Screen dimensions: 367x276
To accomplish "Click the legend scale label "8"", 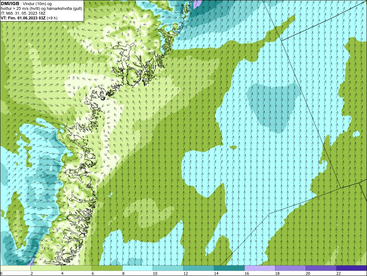I will (123, 274).
